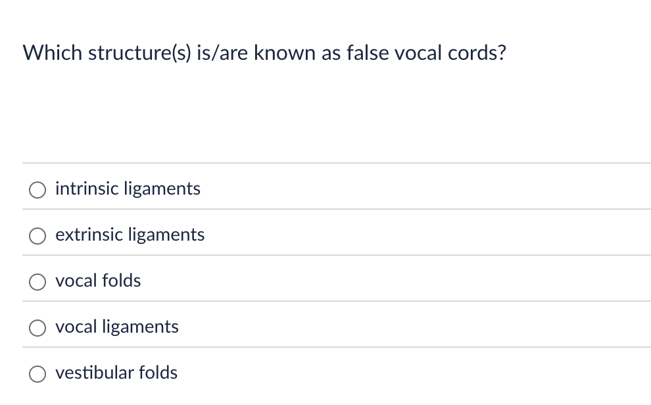This screenshot has width=651, height=405.
Task: Click the question text about false vocal cords
Action: 264,53
